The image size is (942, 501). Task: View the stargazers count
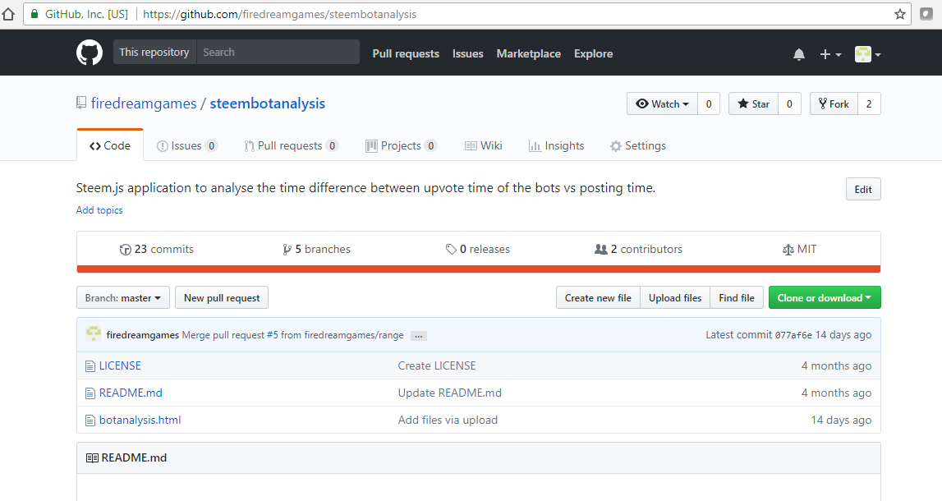coord(789,104)
